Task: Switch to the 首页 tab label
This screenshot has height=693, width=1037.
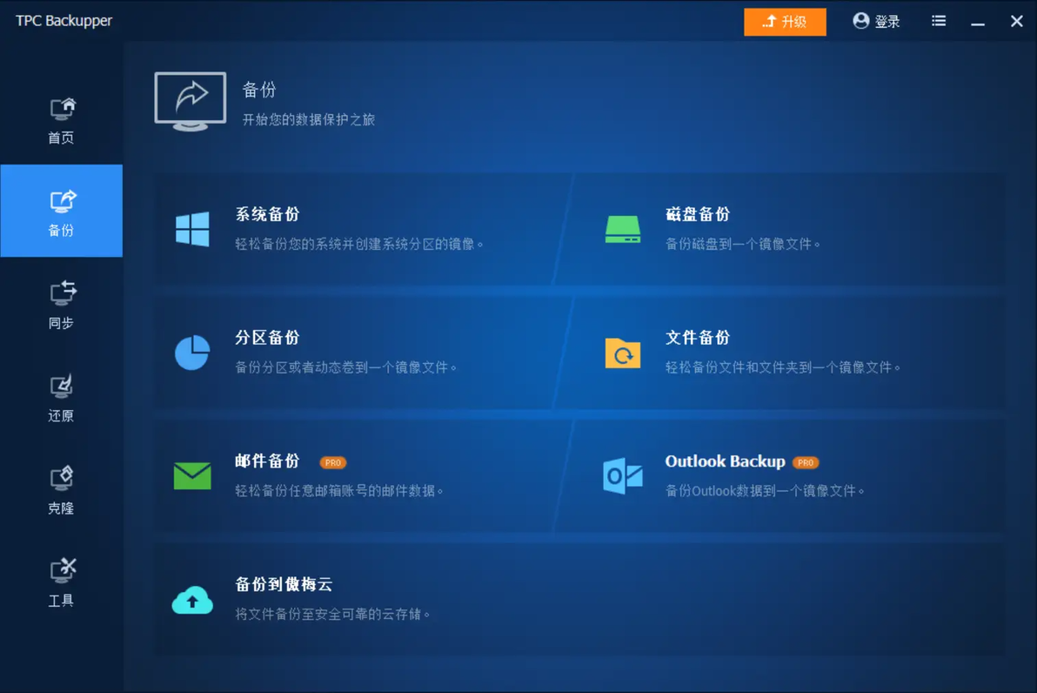Action: 61,138
